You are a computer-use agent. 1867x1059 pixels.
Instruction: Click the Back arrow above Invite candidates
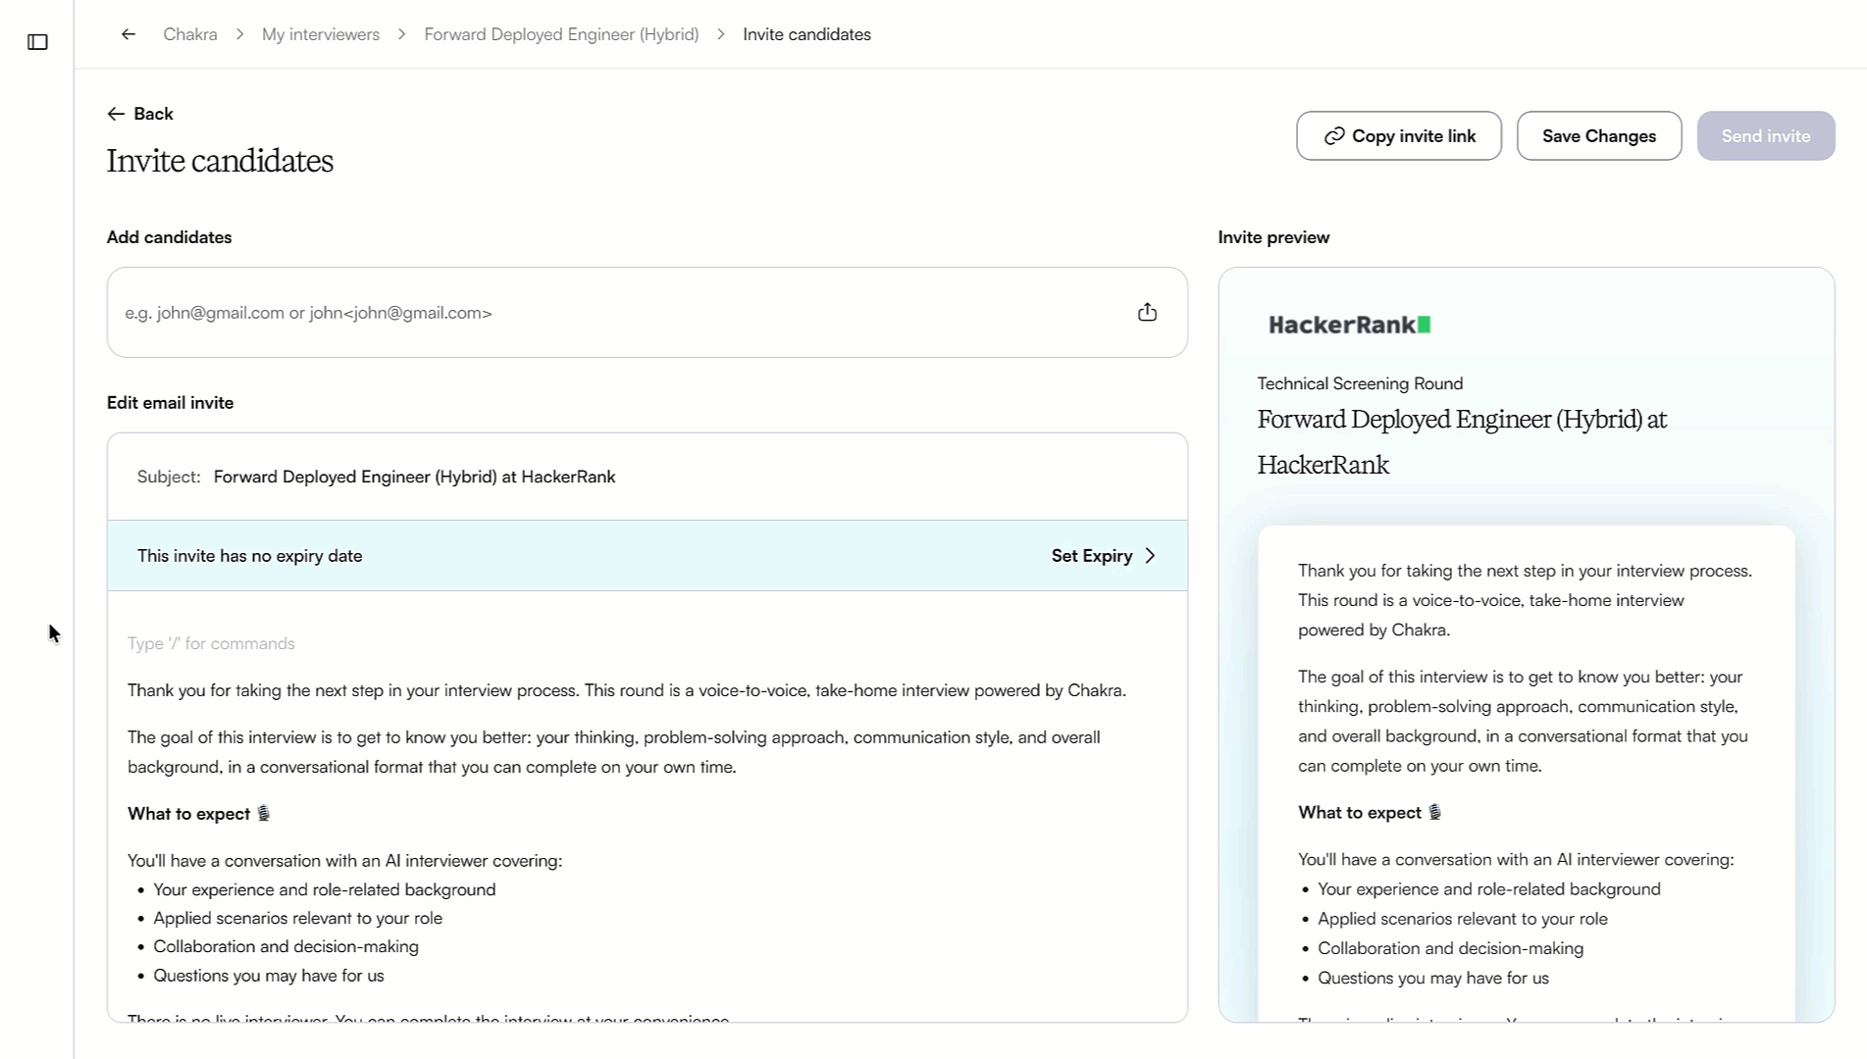click(116, 114)
